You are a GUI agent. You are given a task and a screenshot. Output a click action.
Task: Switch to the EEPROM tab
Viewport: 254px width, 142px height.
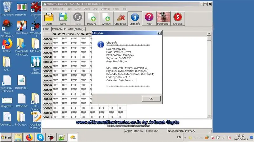pos(57,29)
